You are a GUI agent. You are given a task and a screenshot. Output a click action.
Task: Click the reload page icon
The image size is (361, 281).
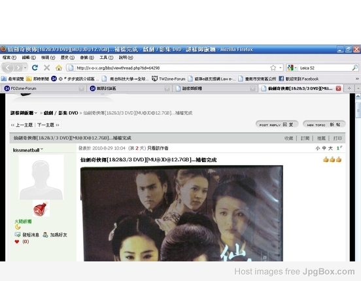click(35, 68)
